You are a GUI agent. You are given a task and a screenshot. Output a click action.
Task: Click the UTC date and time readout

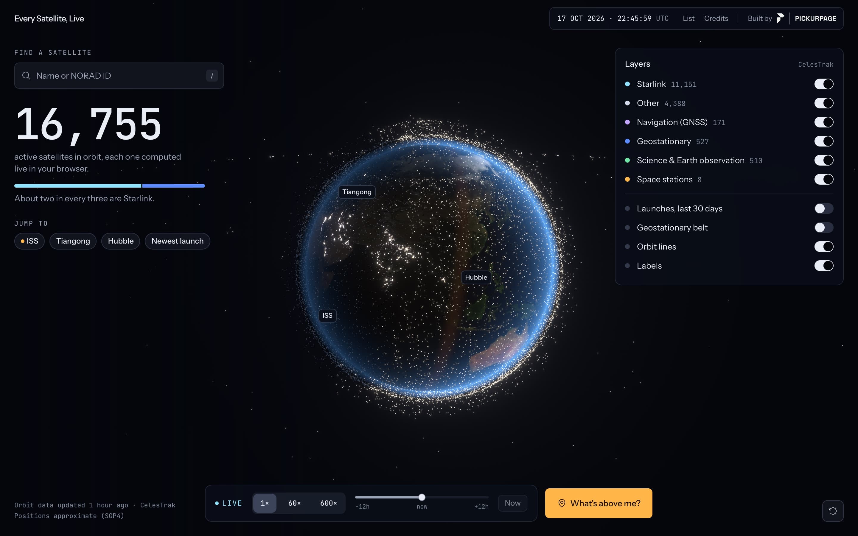[613, 18]
